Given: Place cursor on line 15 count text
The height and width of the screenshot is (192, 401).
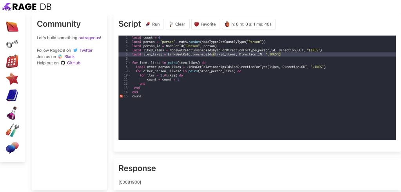Looking at the screenshot, I should 137,96.
